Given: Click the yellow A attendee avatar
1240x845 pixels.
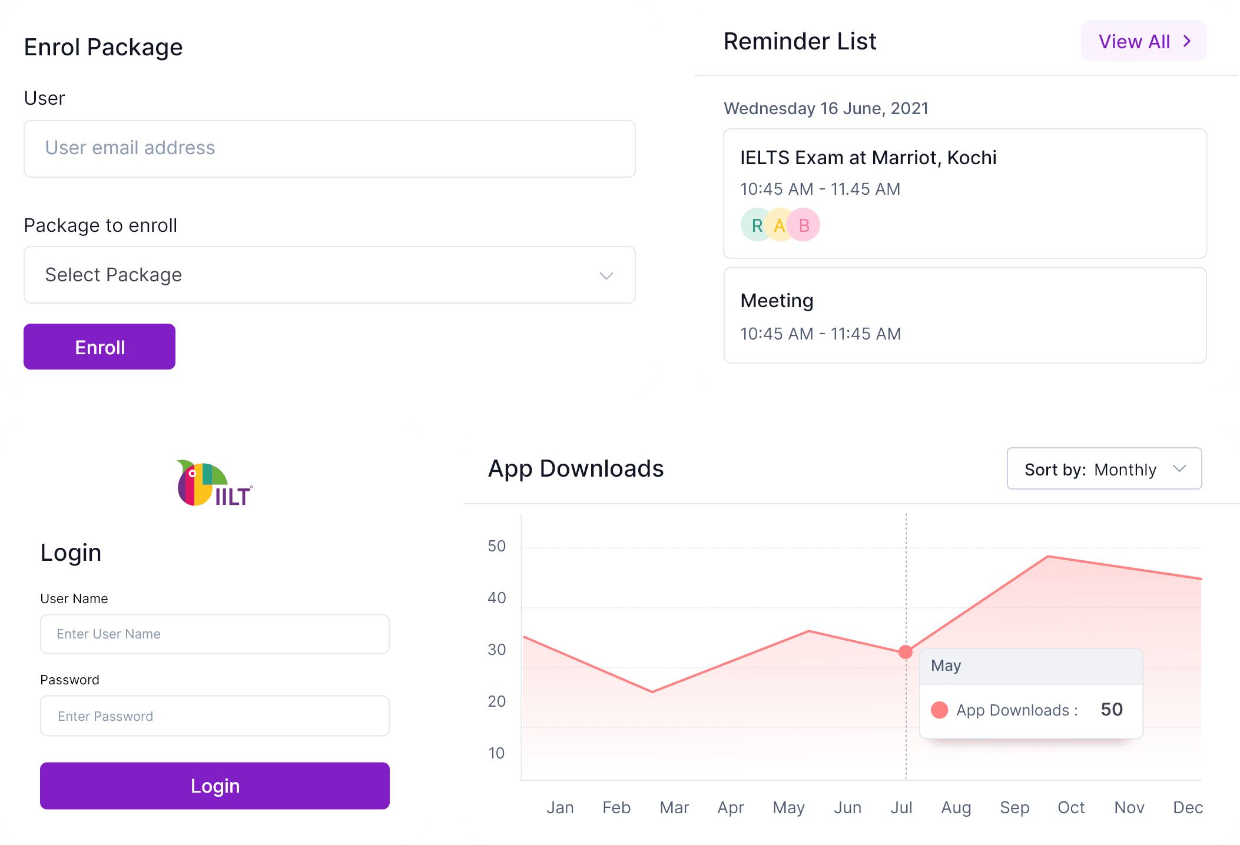Looking at the screenshot, I should click(779, 225).
